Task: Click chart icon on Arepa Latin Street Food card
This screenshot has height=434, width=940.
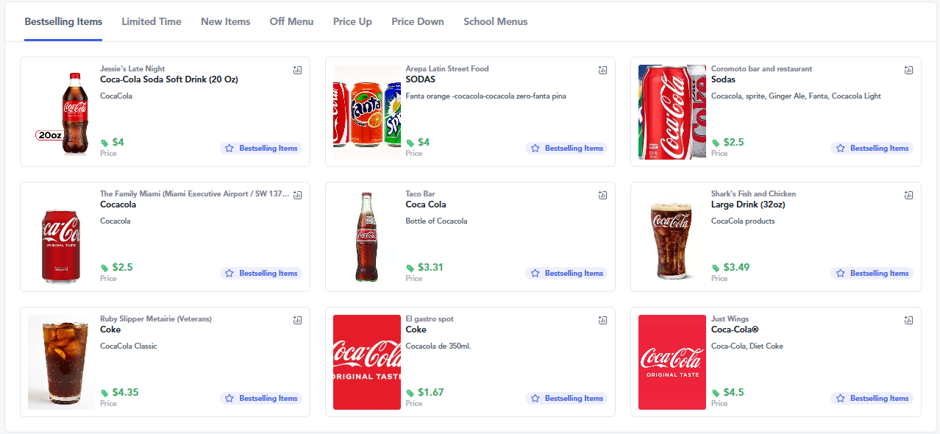Action: pyautogui.click(x=602, y=70)
